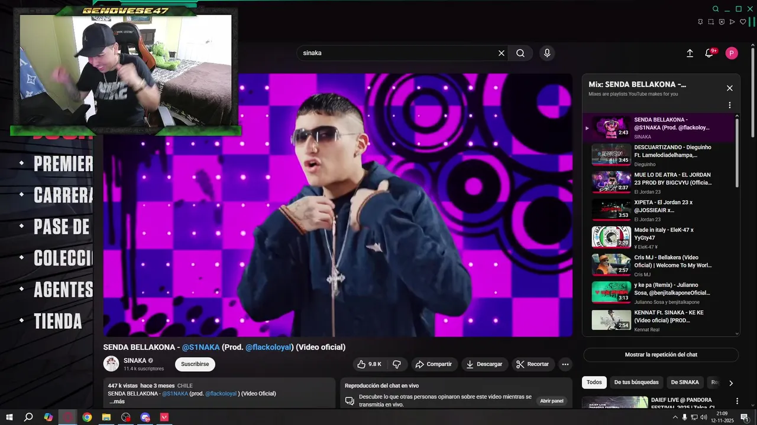Play 'XIPETA - El Jordan 23' playlist item

[x=659, y=210]
